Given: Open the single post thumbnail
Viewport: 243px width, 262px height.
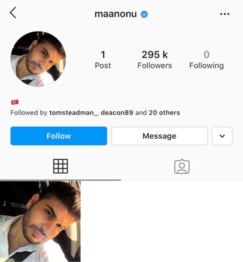Looking at the screenshot, I should [x=40, y=221].
